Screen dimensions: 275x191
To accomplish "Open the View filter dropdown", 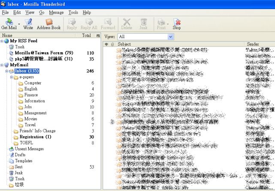I will pyautogui.click(x=170, y=37).
